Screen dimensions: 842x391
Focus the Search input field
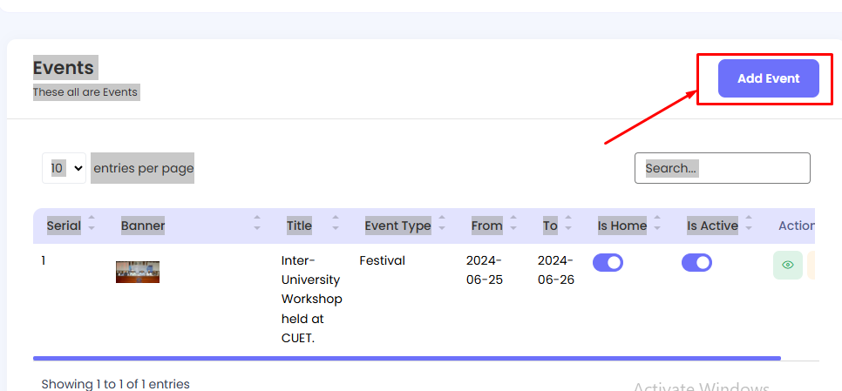coord(722,168)
